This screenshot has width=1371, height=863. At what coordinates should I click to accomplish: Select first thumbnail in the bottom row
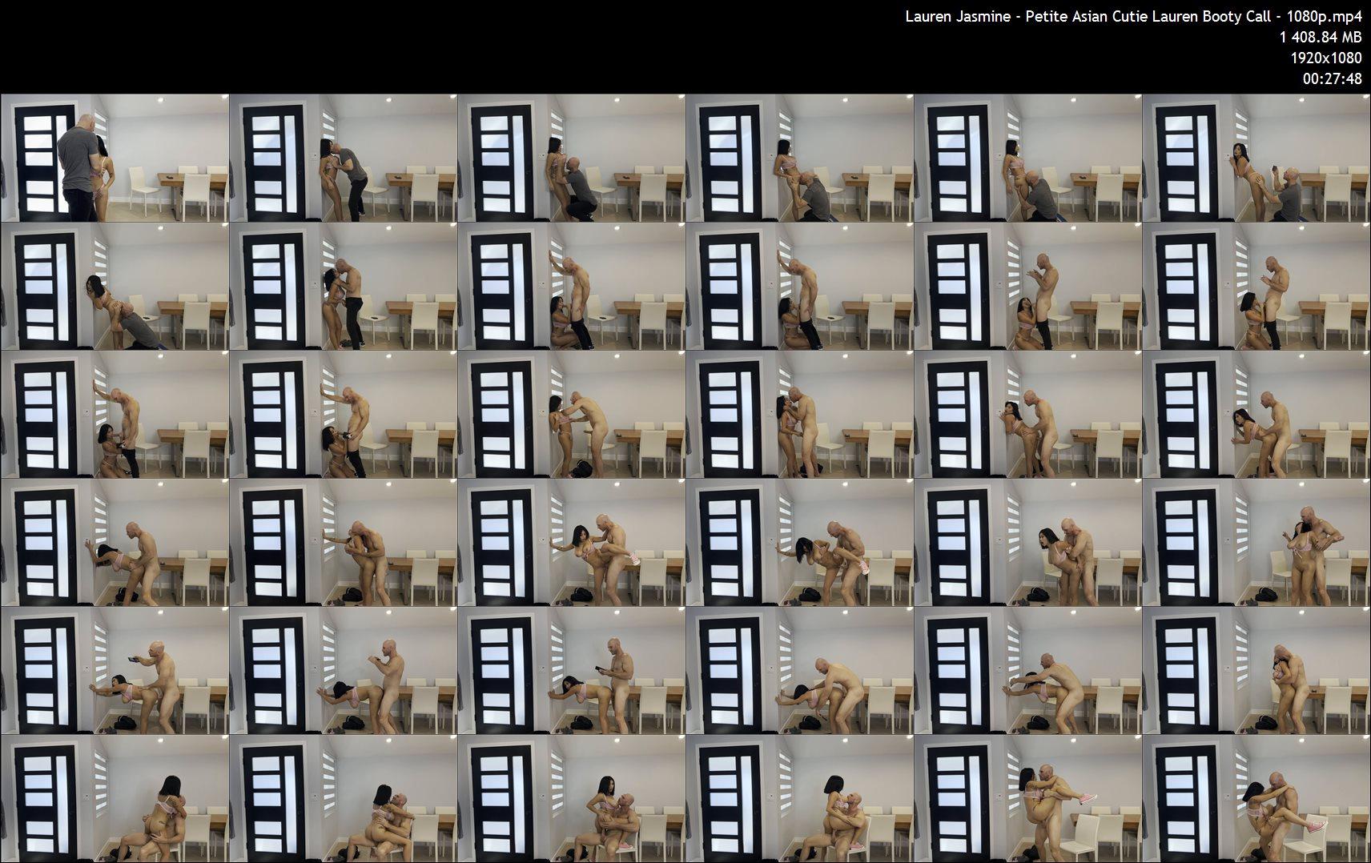point(115,798)
